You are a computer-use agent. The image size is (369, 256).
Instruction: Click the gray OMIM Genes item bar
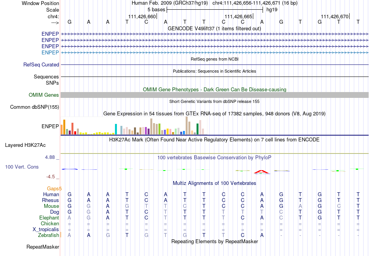click(214, 95)
